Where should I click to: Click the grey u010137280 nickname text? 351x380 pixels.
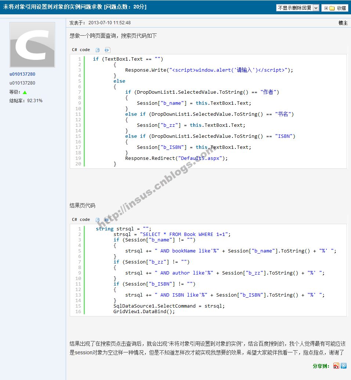pos(22,83)
